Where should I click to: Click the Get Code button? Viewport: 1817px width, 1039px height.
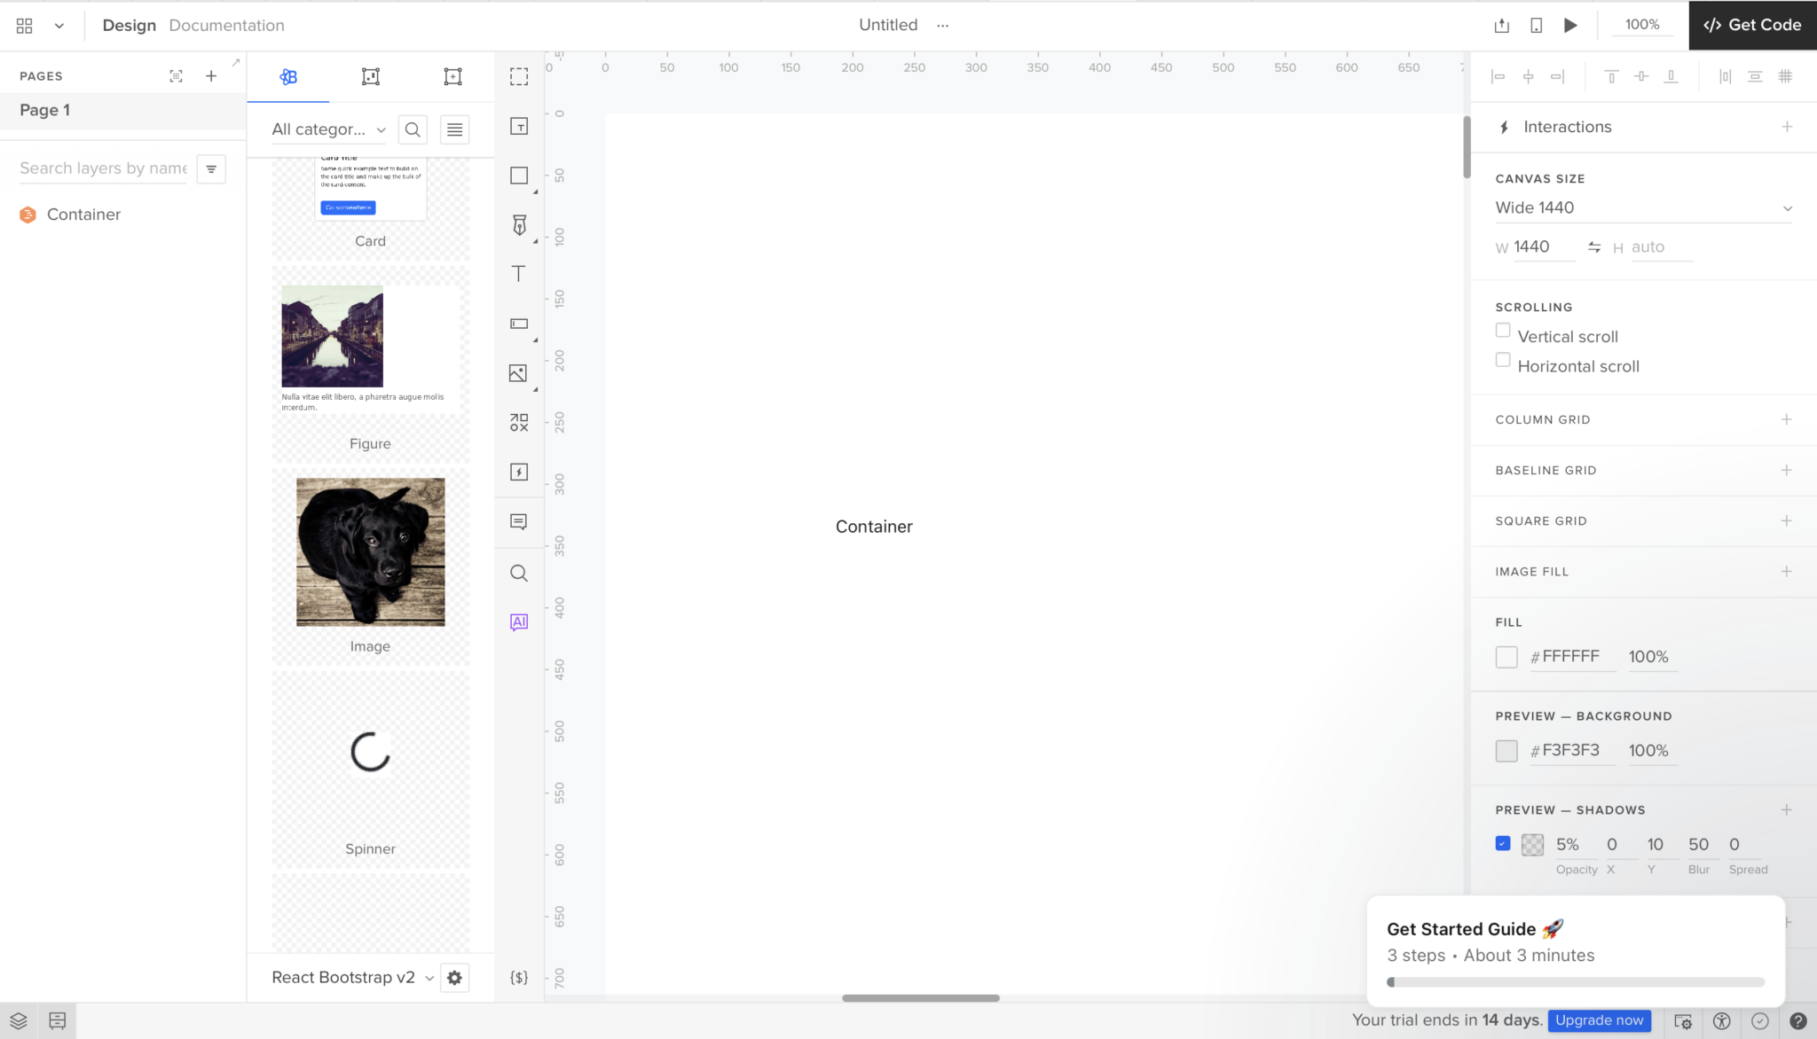tap(1752, 25)
